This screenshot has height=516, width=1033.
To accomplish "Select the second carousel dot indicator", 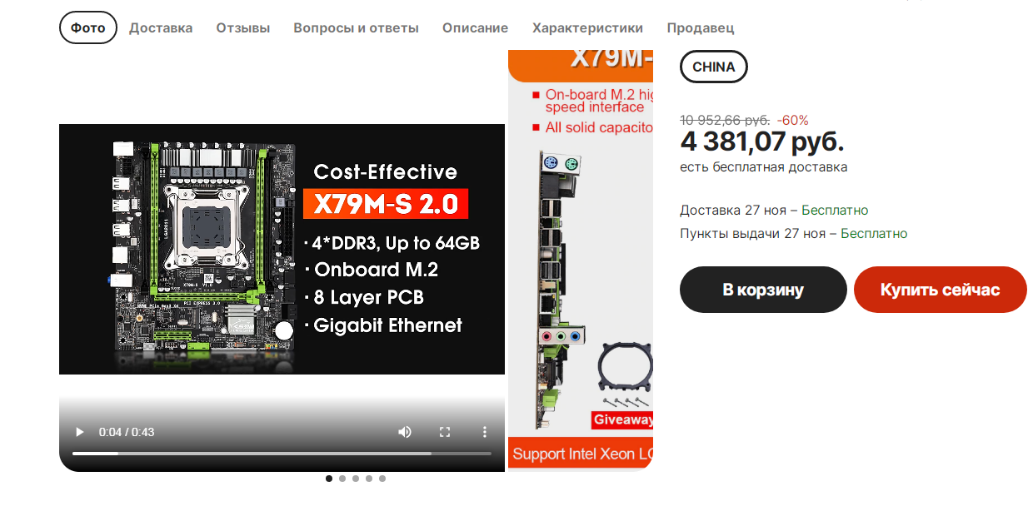I will tap(342, 479).
